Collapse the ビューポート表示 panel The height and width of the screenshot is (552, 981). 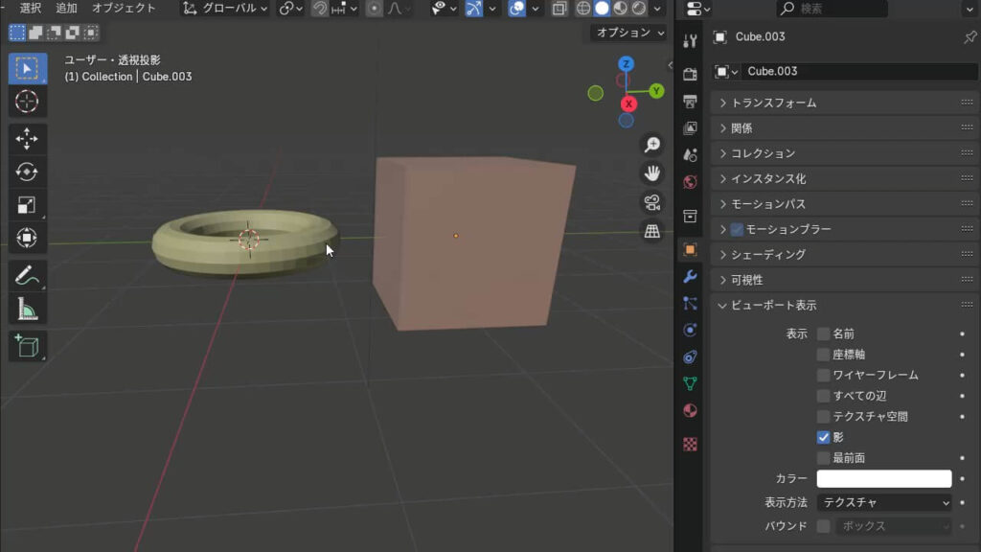pyautogui.click(x=844, y=306)
